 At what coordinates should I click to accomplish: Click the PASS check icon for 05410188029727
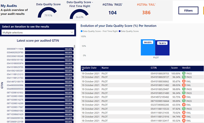click(184, 77)
